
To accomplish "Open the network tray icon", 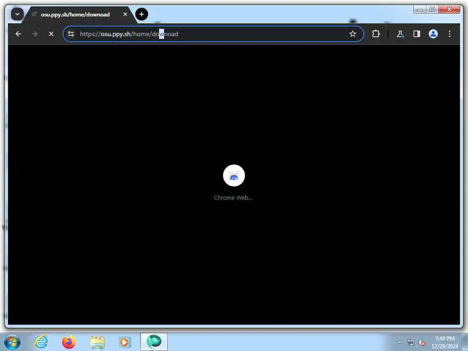I will coord(411,342).
